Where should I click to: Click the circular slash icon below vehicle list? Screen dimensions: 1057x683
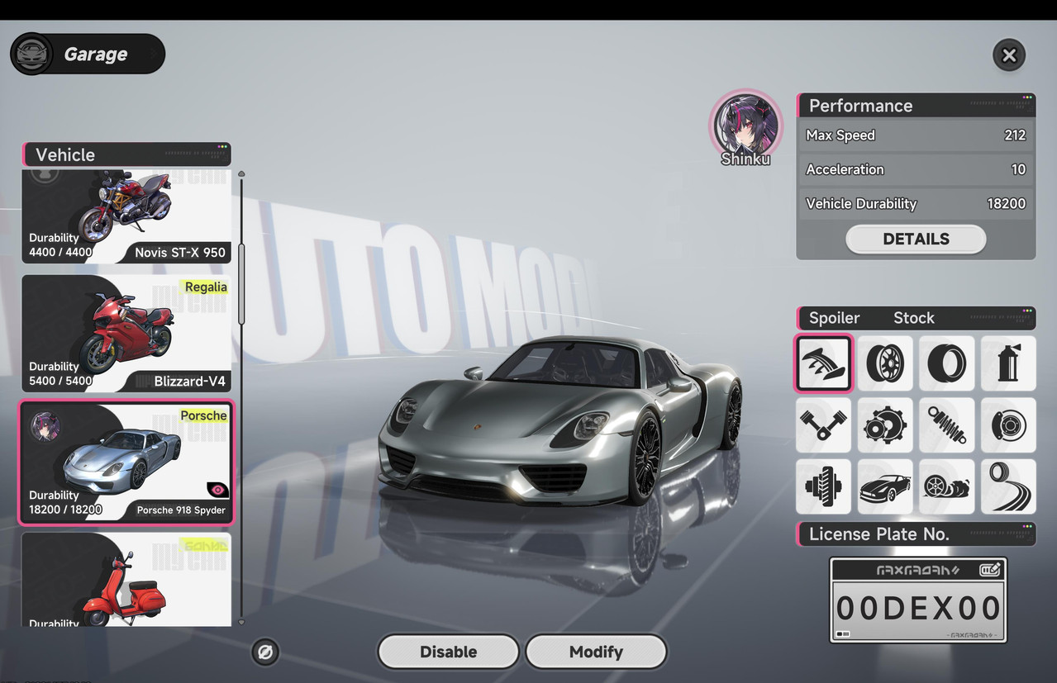(265, 652)
